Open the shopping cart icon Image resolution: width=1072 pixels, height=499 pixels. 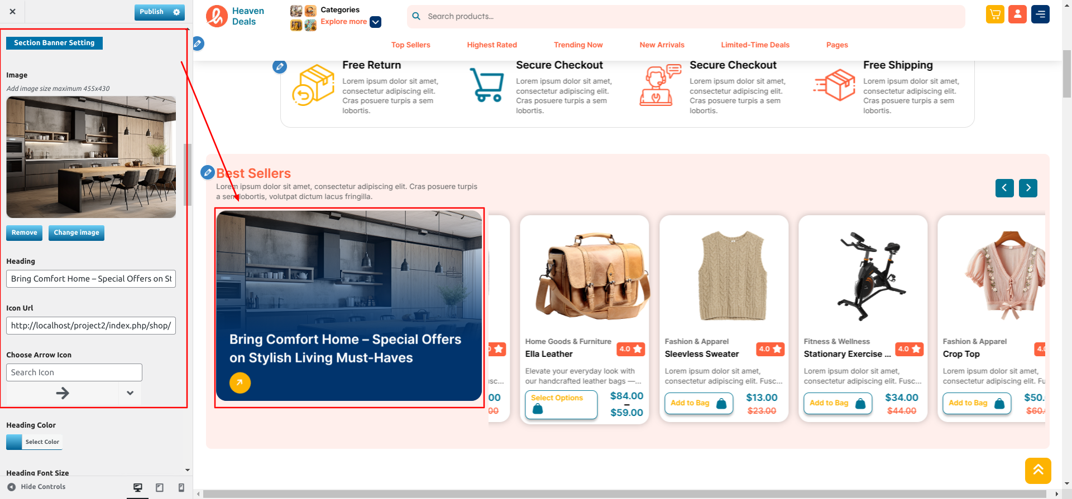(x=995, y=14)
